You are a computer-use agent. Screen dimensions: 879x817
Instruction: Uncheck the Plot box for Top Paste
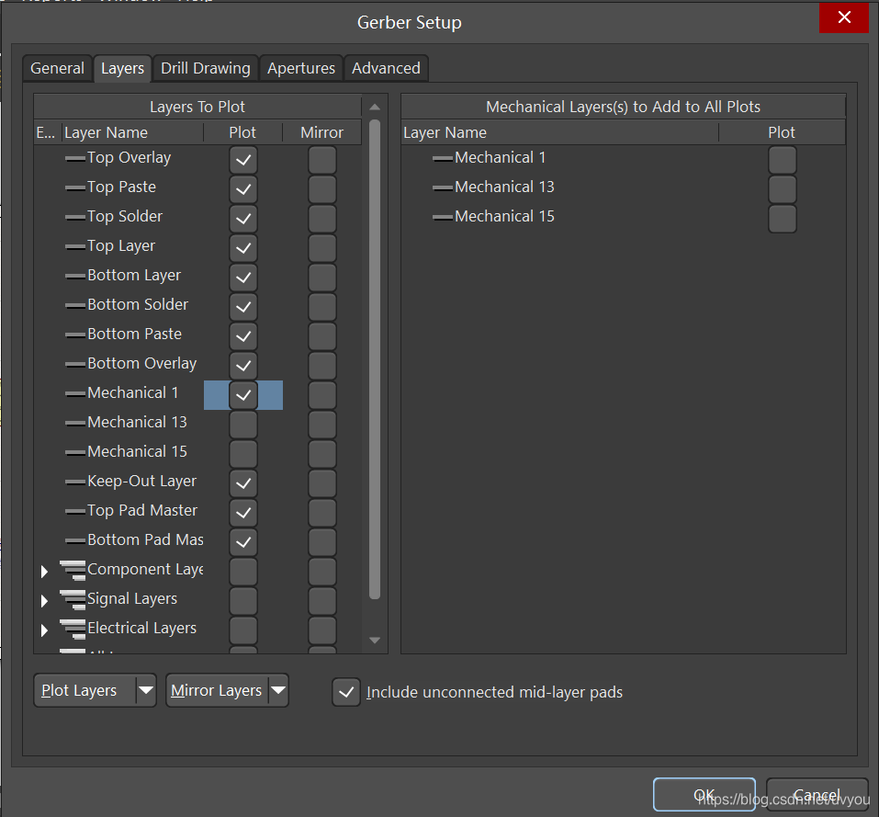(x=242, y=189)
